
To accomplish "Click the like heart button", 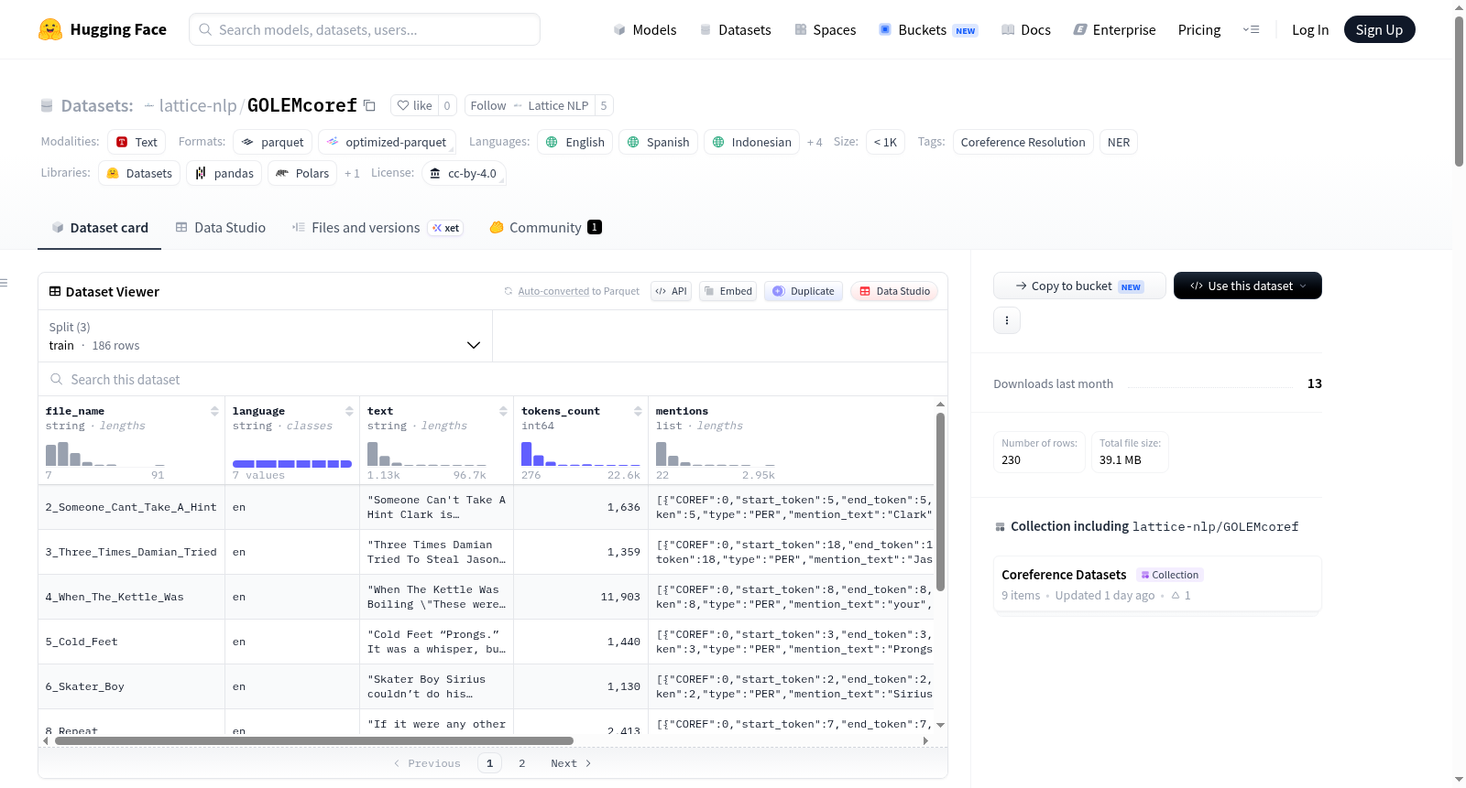I will point(414,105).
